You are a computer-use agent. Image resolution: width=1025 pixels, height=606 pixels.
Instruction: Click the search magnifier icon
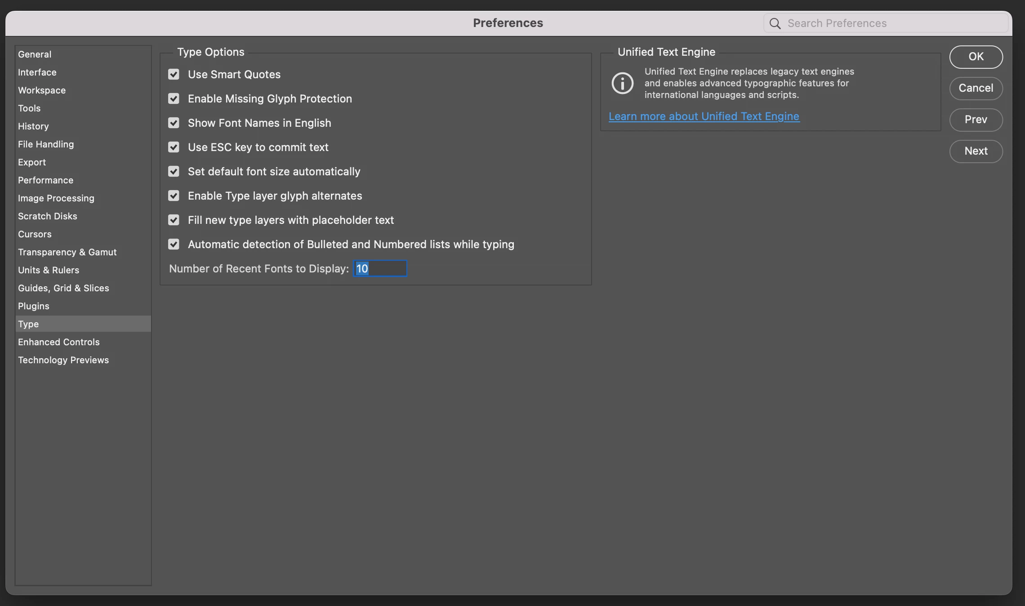(775, 23)
